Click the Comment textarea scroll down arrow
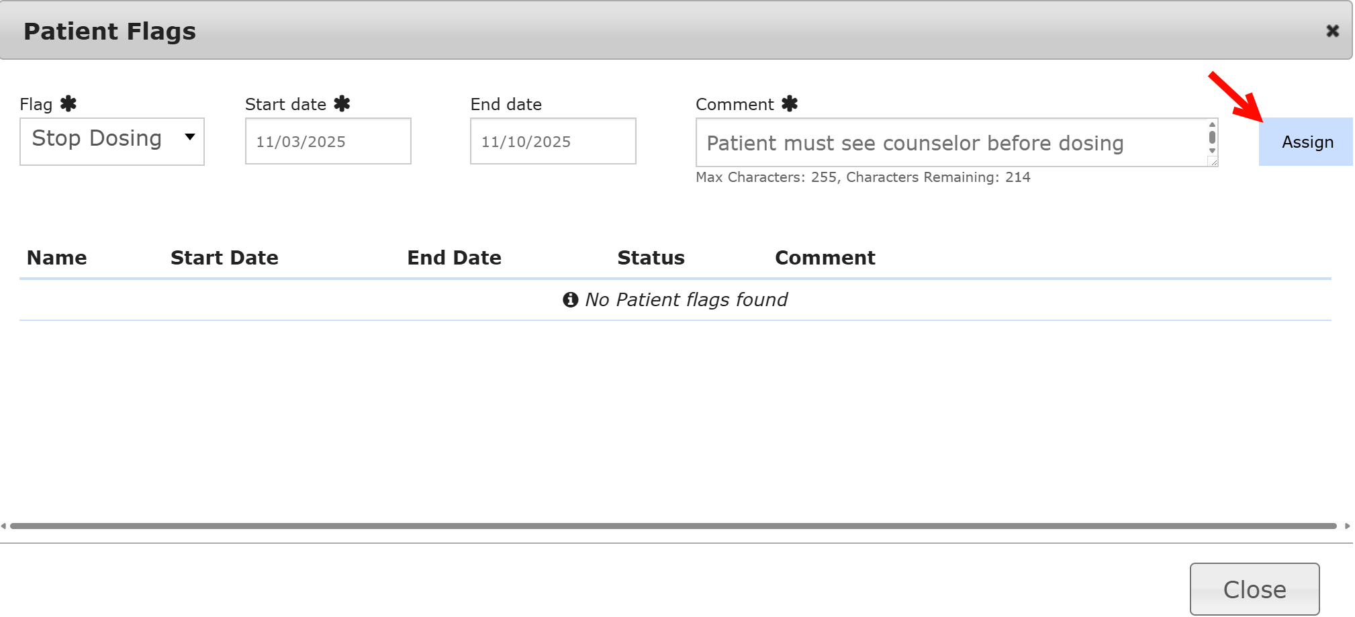This screenshot has width=1355, height=617. coord(1212,150)
